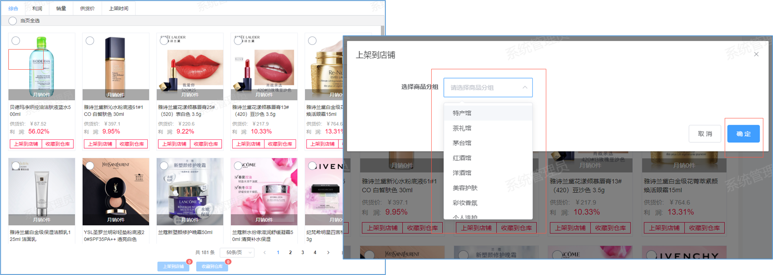Image resolution: width=773 pixels, height=275 pixels.
Task: Go to next page arrow
Action: click(328, 252)
